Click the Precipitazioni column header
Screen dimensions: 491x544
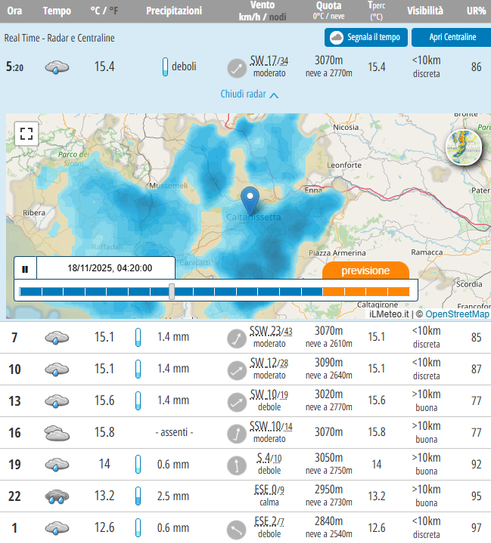(174, 11)
